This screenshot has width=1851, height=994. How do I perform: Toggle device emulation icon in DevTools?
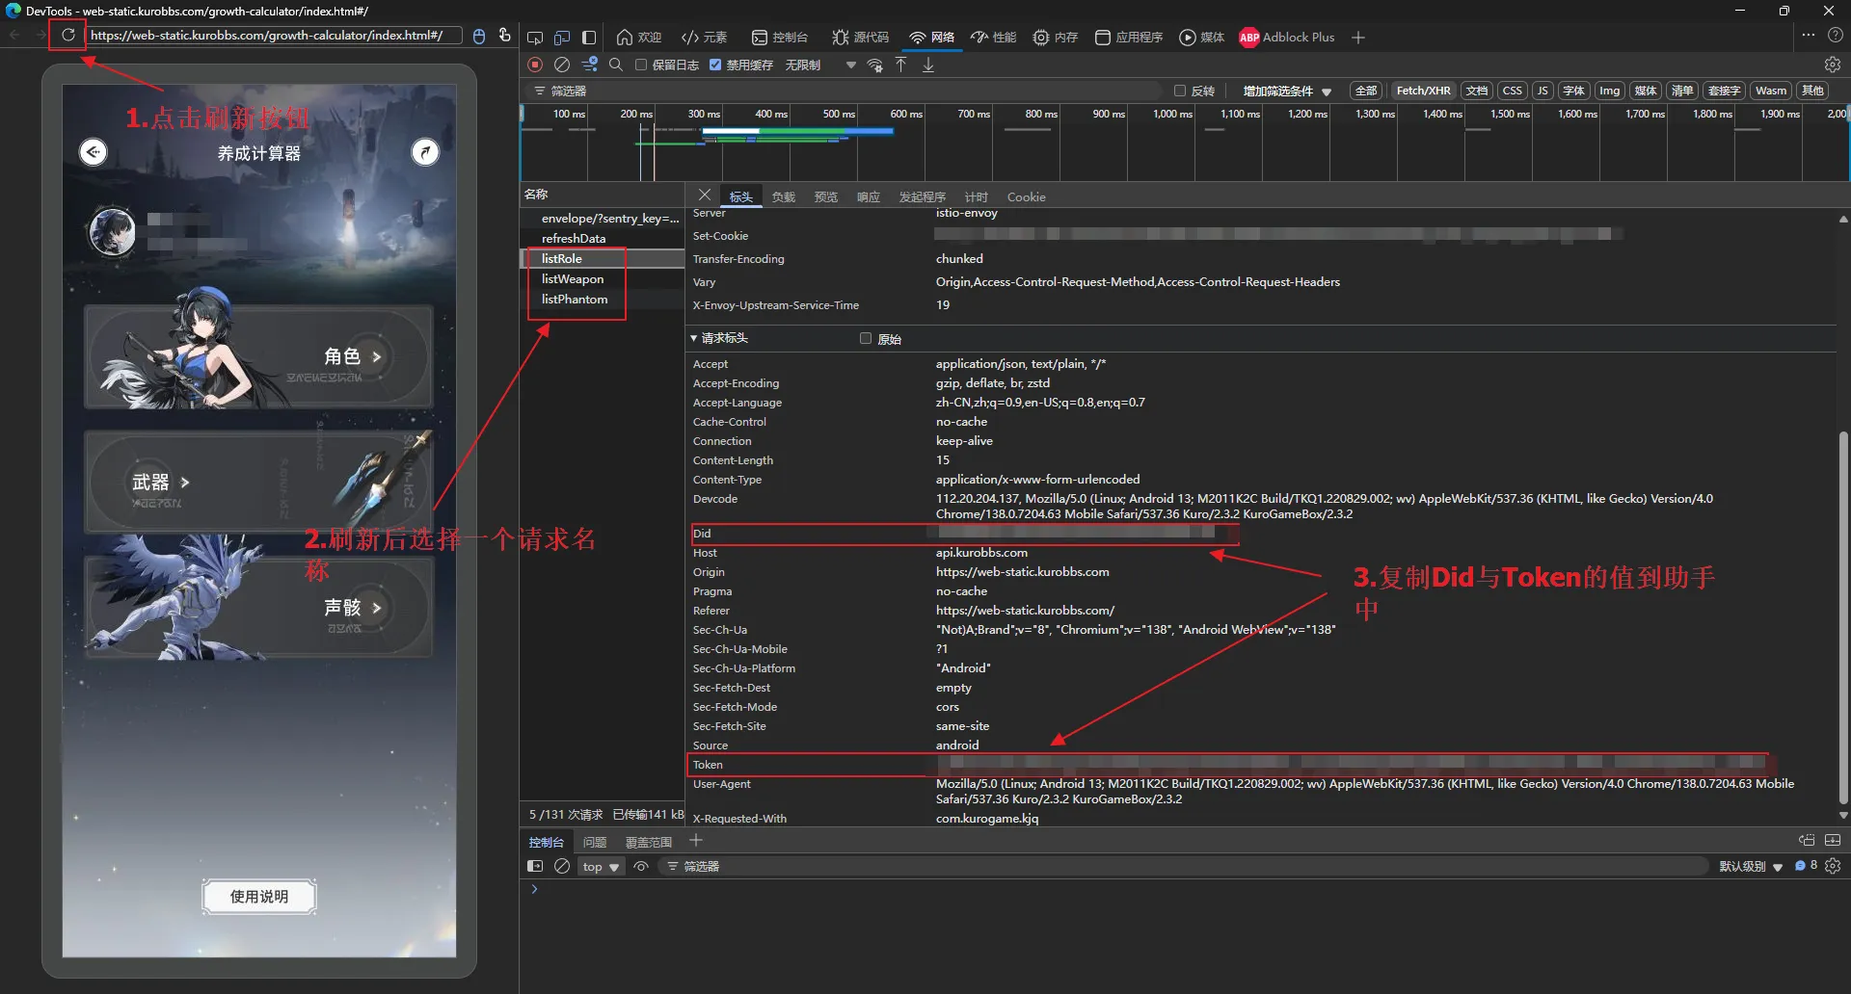[562, 38]
